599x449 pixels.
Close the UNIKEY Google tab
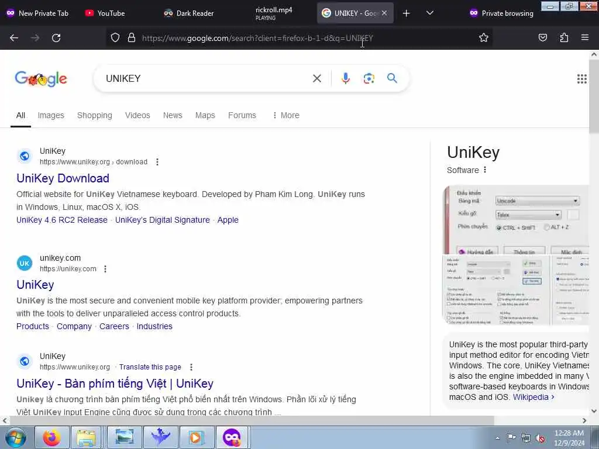pyautogui.click(x=384, y=13)
